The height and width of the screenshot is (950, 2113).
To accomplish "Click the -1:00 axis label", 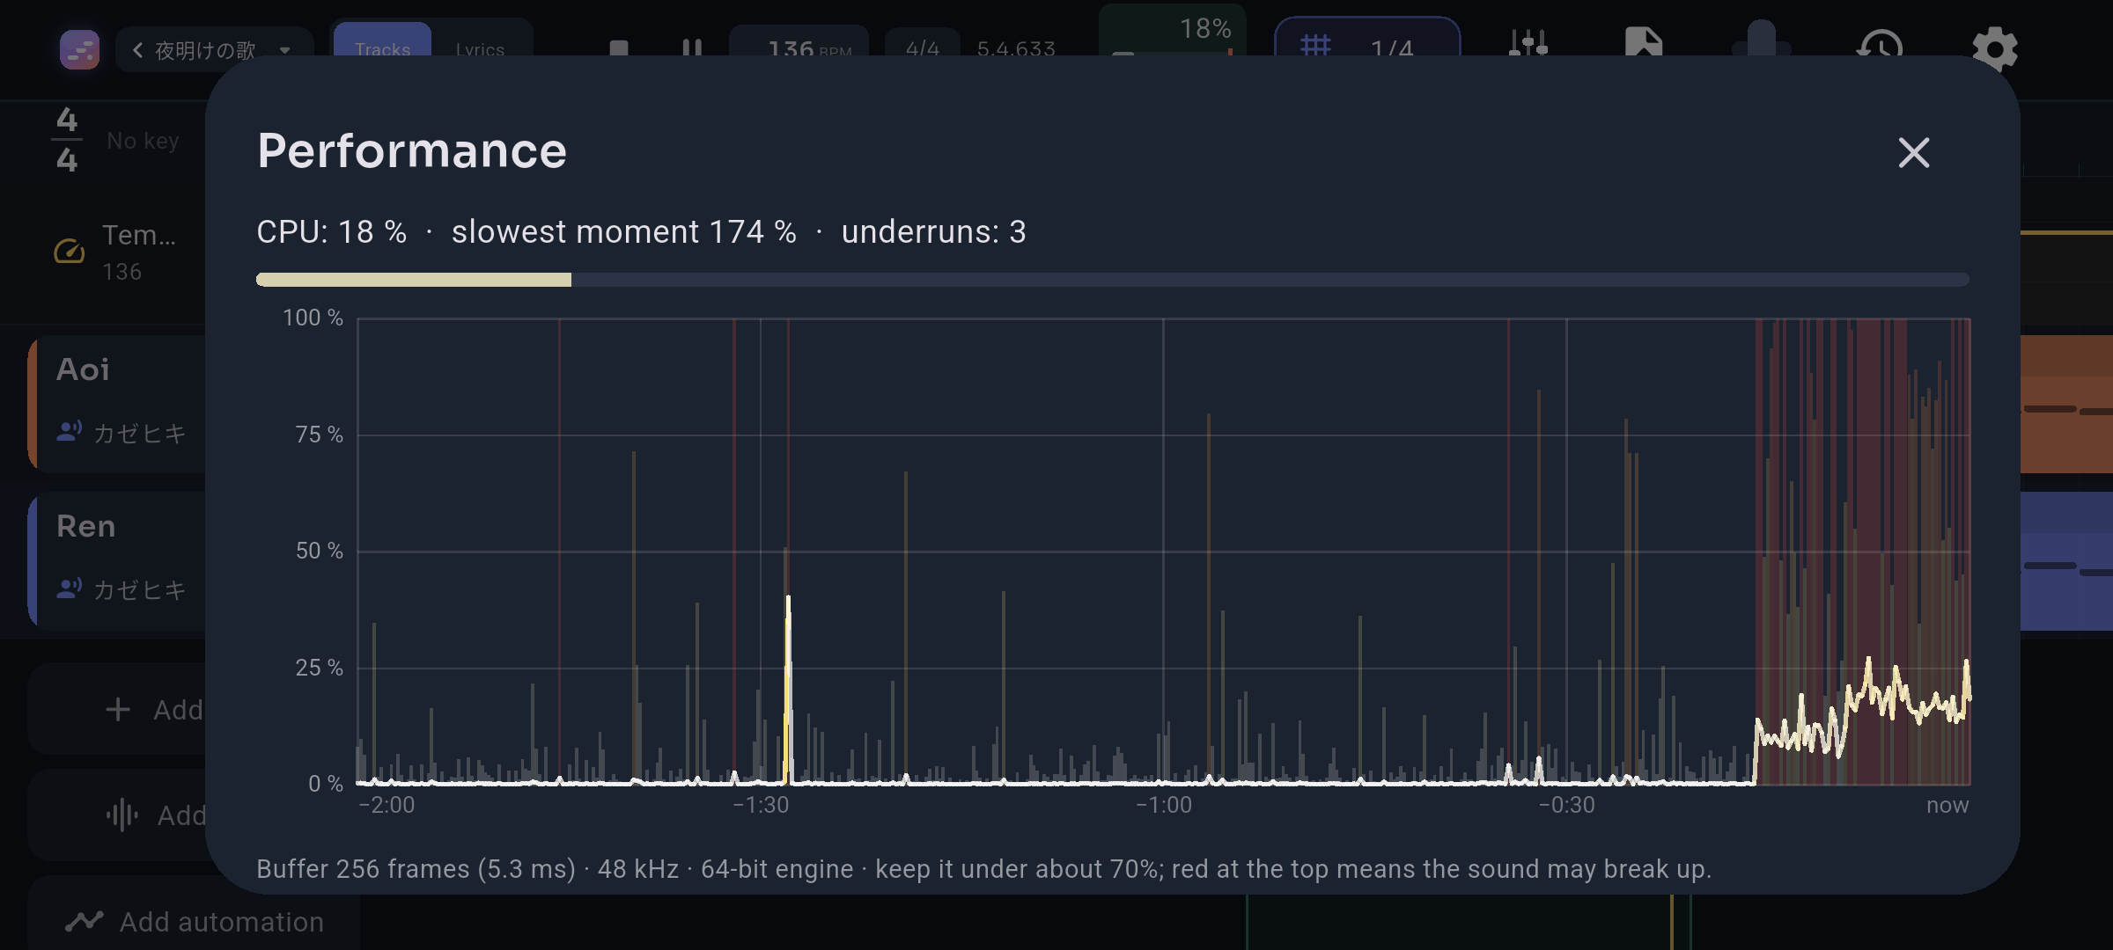I will coord(1163,805).
